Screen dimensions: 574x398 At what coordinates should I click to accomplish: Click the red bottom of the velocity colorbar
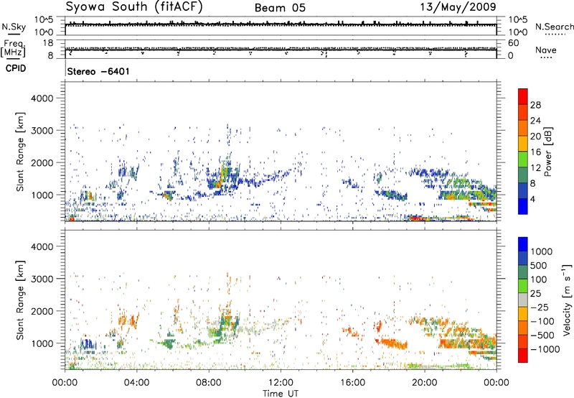pos(523,356)
